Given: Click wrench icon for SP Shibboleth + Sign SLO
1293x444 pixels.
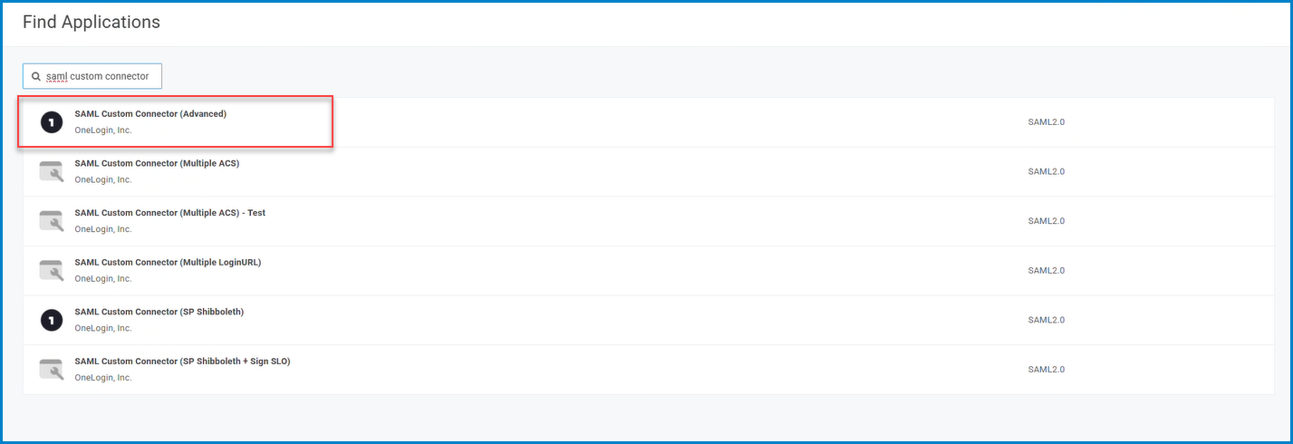Looking at the screenshot, I should [52, 369].
